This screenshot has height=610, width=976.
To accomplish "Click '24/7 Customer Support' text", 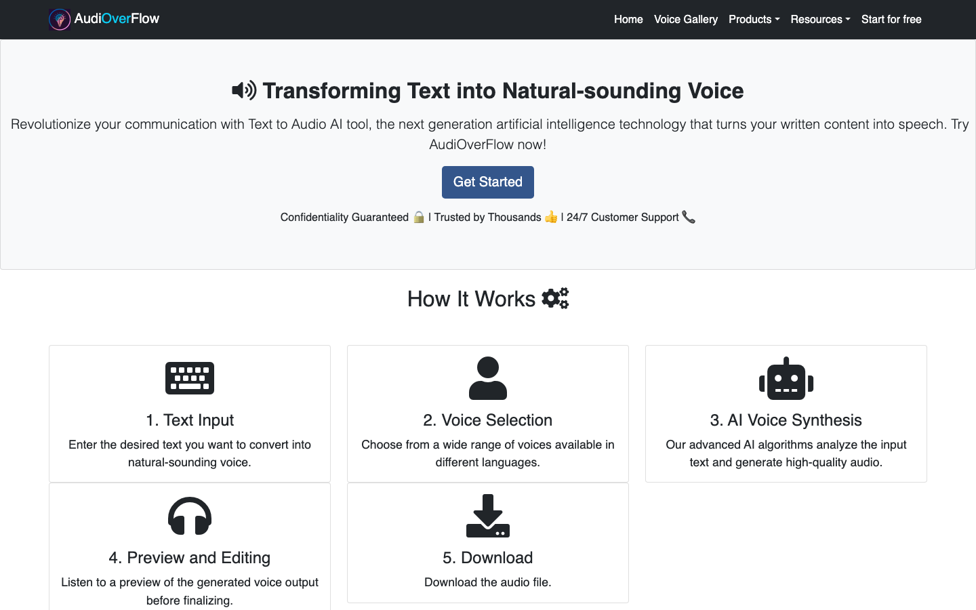I will [622, 218].
